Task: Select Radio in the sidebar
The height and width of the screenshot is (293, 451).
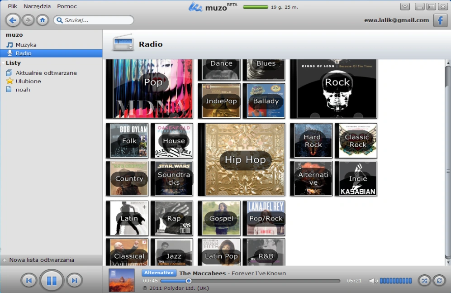Action: point(51,53)
